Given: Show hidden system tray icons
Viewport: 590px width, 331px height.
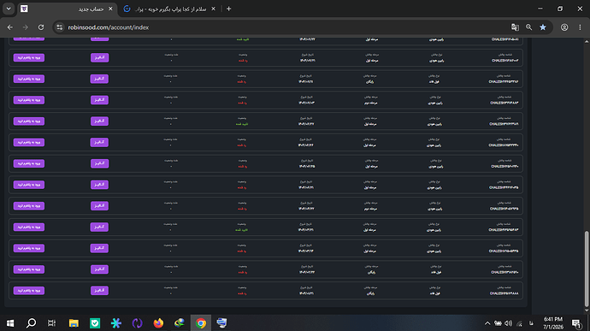Looking at the screenshot, I should coord(487,323).
